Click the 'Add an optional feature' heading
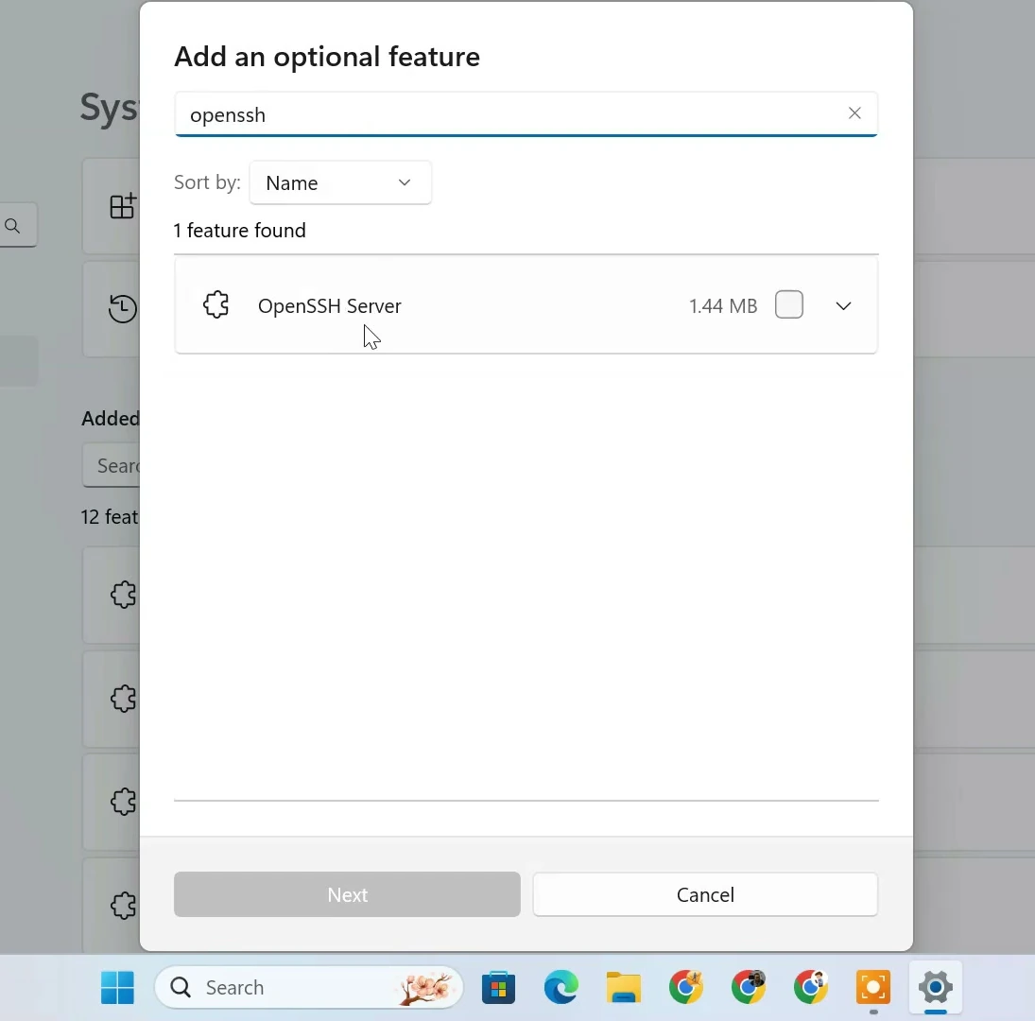Screen dimensions: 1035x1021 [x=327, y=57]
